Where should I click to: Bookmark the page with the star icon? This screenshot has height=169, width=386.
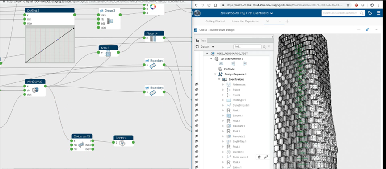click(x=348, y=5)
